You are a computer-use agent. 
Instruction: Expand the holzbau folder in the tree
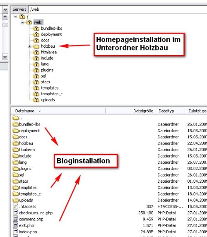29,46
